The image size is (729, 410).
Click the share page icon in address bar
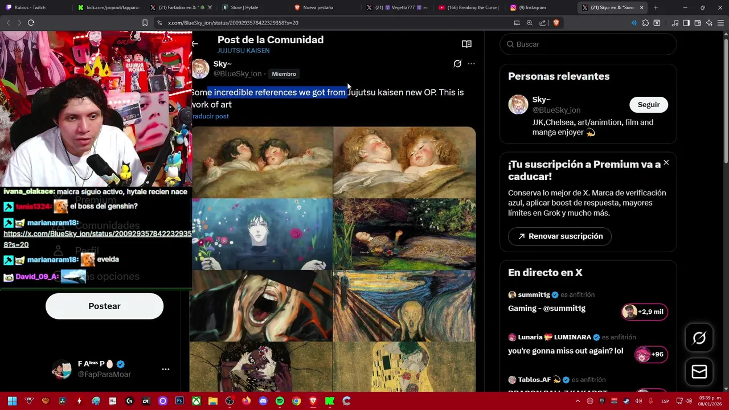pyautogui.click(x=542, y=23)
